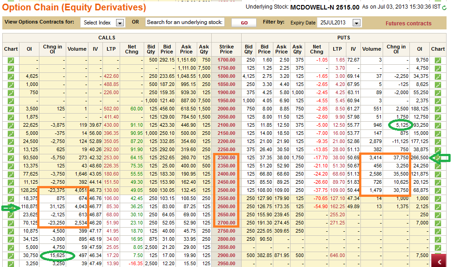The height and width of the screenshot is (267, 452).
Task: Click calls Net Chng 60.00
Action: [x=136, y=109]
